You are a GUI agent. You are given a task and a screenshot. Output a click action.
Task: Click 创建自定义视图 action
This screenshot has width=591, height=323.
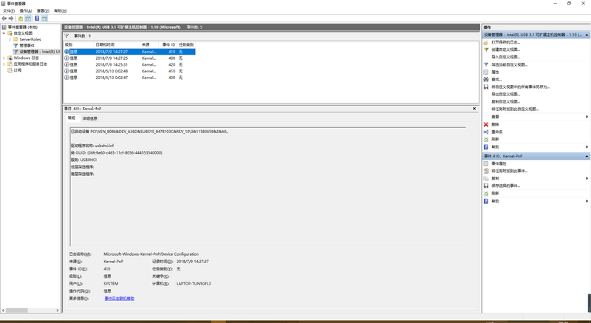click(505, 50)
